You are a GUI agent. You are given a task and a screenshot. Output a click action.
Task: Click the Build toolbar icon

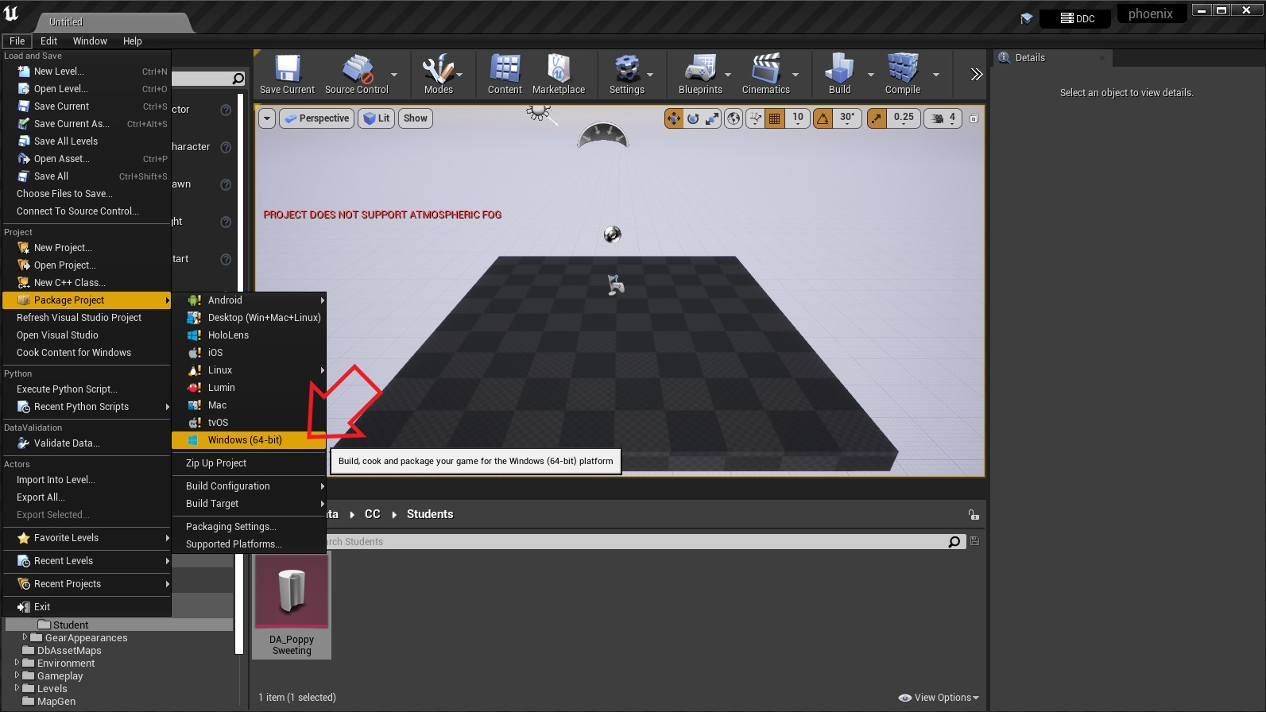tap(840, 74)
